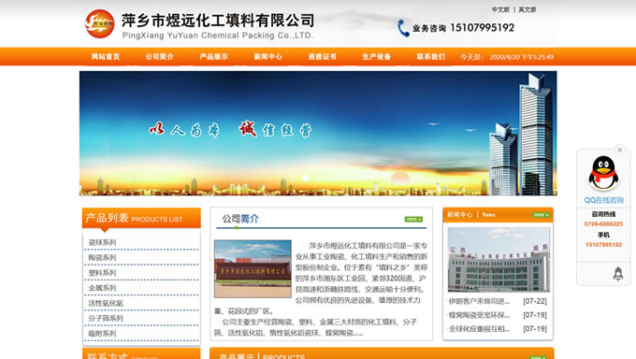Click the QQ penguin chat icon

[x=603, y=173]
